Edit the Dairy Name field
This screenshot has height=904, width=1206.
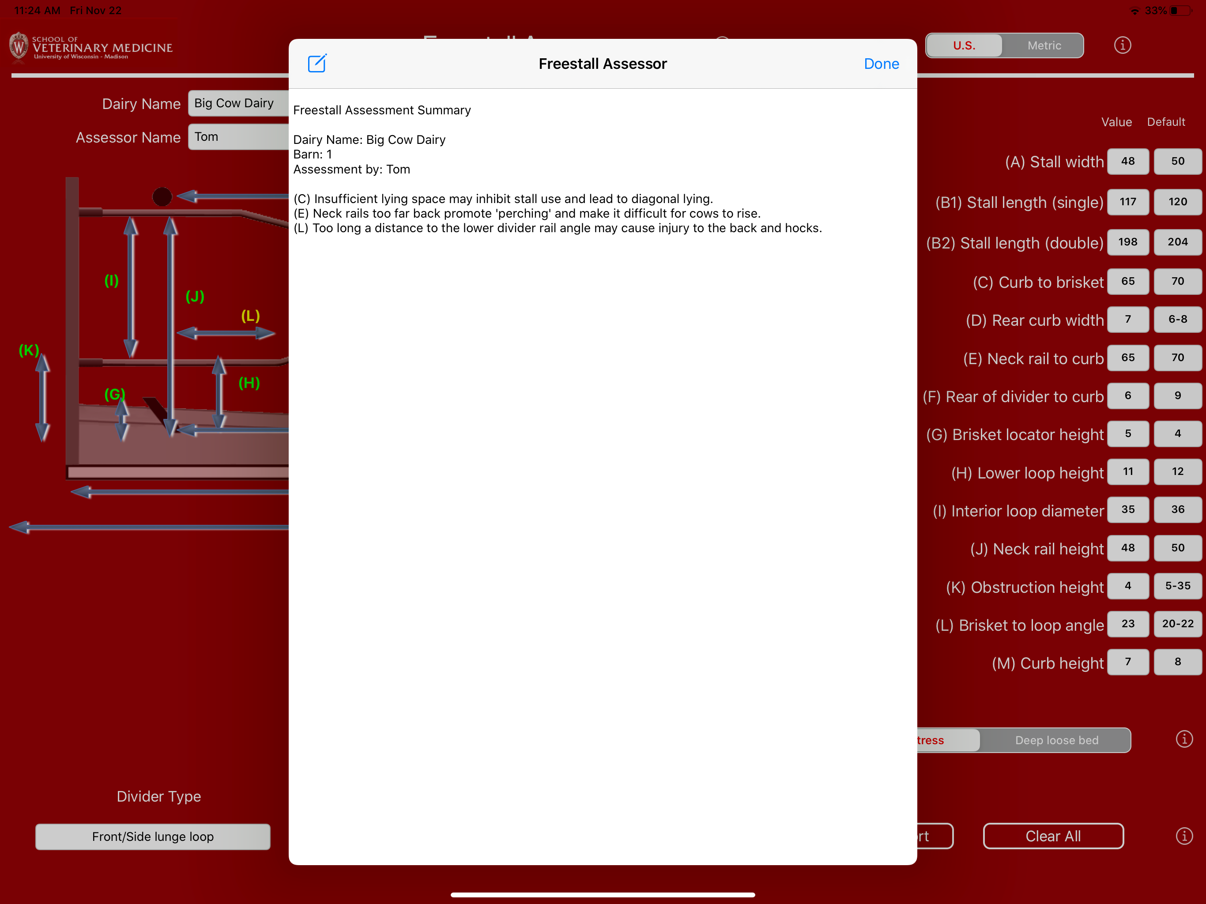(x=238, y=103)
